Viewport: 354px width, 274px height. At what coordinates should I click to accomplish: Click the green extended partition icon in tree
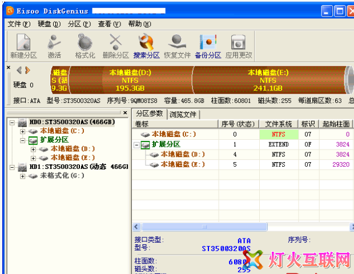pyautogui.click(x=33, y=140)
